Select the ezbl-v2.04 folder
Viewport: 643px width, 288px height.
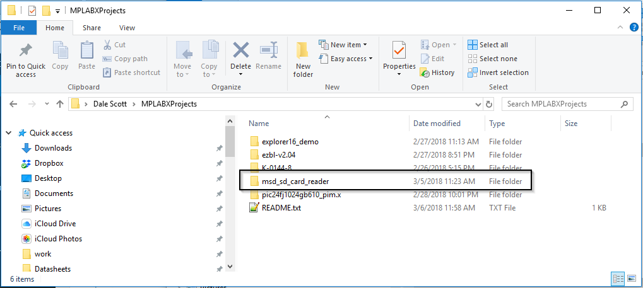tap(278, 155)
